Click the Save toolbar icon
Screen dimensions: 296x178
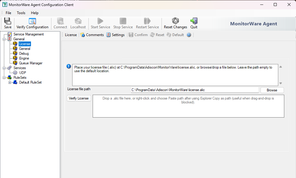[x=8, y=23]
